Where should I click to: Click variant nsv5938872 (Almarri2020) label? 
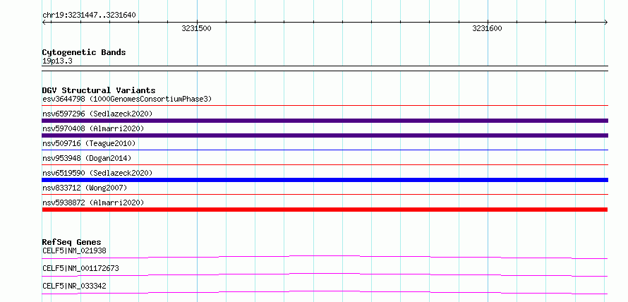[x=93, y=203]
